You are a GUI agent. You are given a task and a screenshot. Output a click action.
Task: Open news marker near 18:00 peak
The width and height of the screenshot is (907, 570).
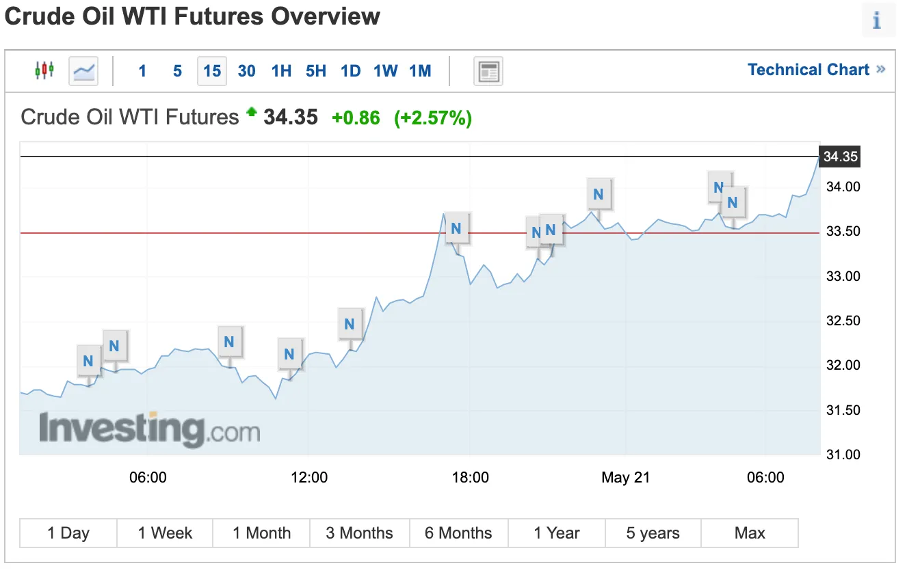456,229
